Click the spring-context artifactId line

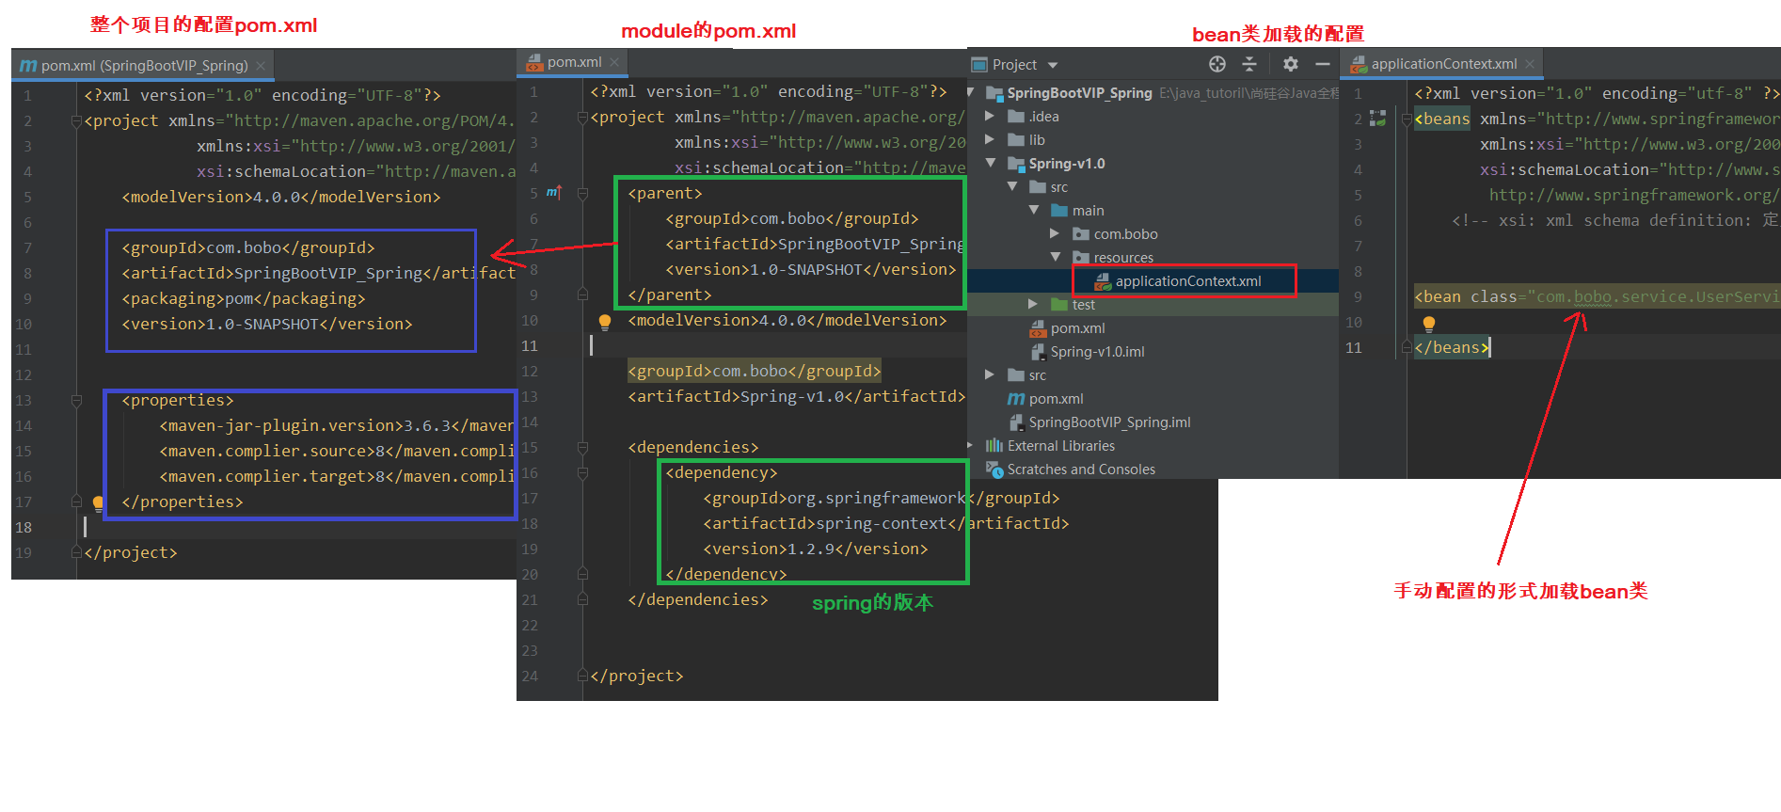click(886, 523)
